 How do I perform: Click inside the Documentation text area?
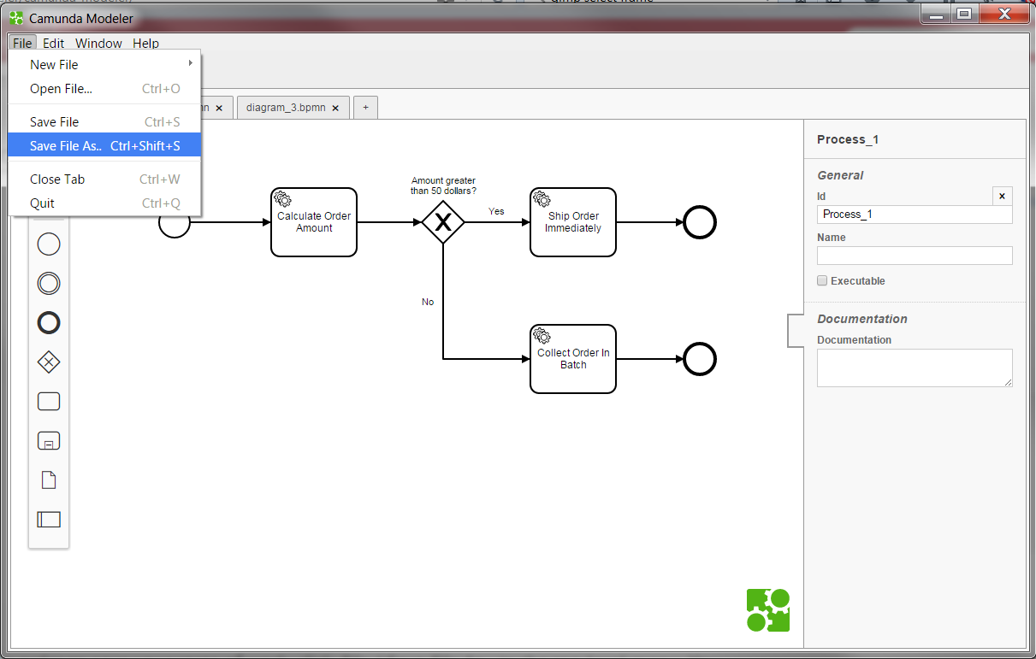coord(914,368)
